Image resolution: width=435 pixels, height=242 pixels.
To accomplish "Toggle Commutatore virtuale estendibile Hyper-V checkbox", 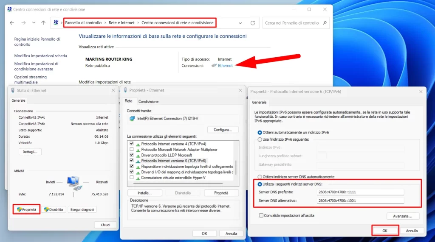I will pyautogui.click(x=132, y=178).
